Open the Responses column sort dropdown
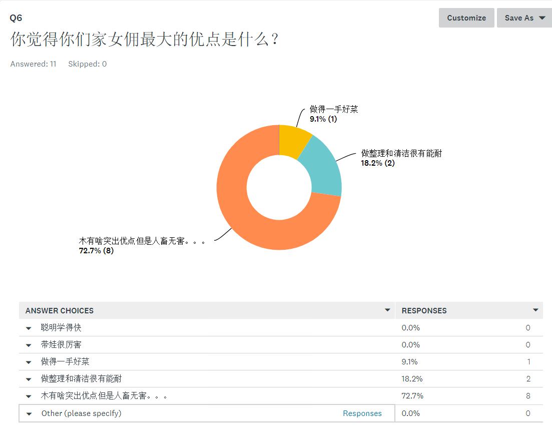This screenshot has width=552, height=427. coord(535,310)
